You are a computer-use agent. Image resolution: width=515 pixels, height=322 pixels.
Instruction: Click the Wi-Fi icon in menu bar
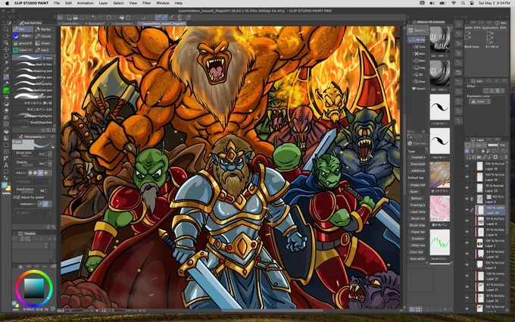pos(454,3)
